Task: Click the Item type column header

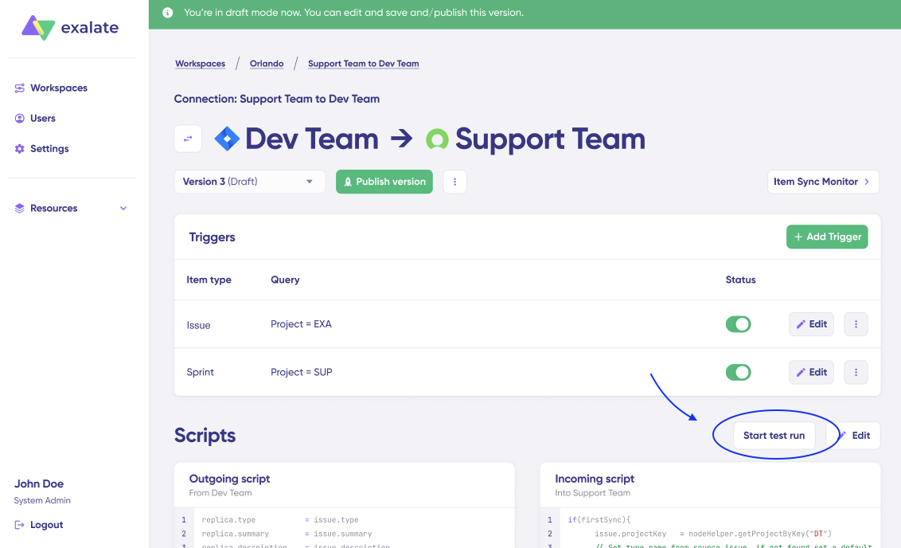Action: [x=209, y=280]
